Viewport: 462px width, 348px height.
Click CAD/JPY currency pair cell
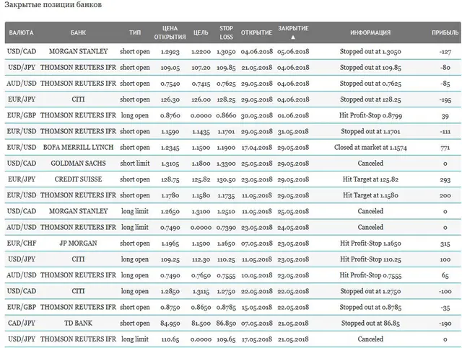coord(21,324)
